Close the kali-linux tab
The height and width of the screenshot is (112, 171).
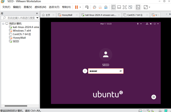click(119, 15)
